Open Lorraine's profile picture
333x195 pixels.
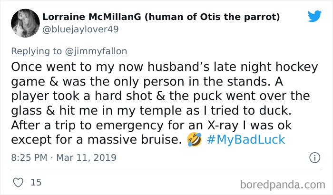point(22,22)
